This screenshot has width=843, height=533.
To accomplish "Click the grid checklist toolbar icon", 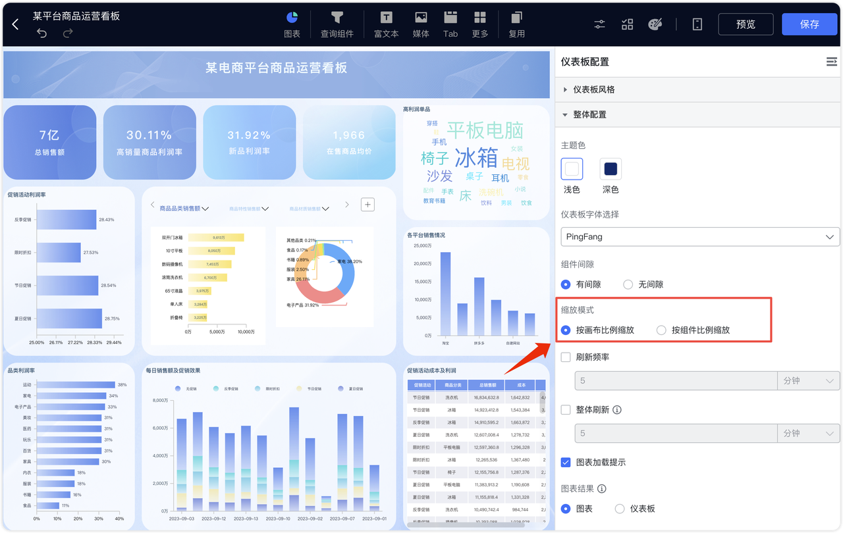I will 627,24.
